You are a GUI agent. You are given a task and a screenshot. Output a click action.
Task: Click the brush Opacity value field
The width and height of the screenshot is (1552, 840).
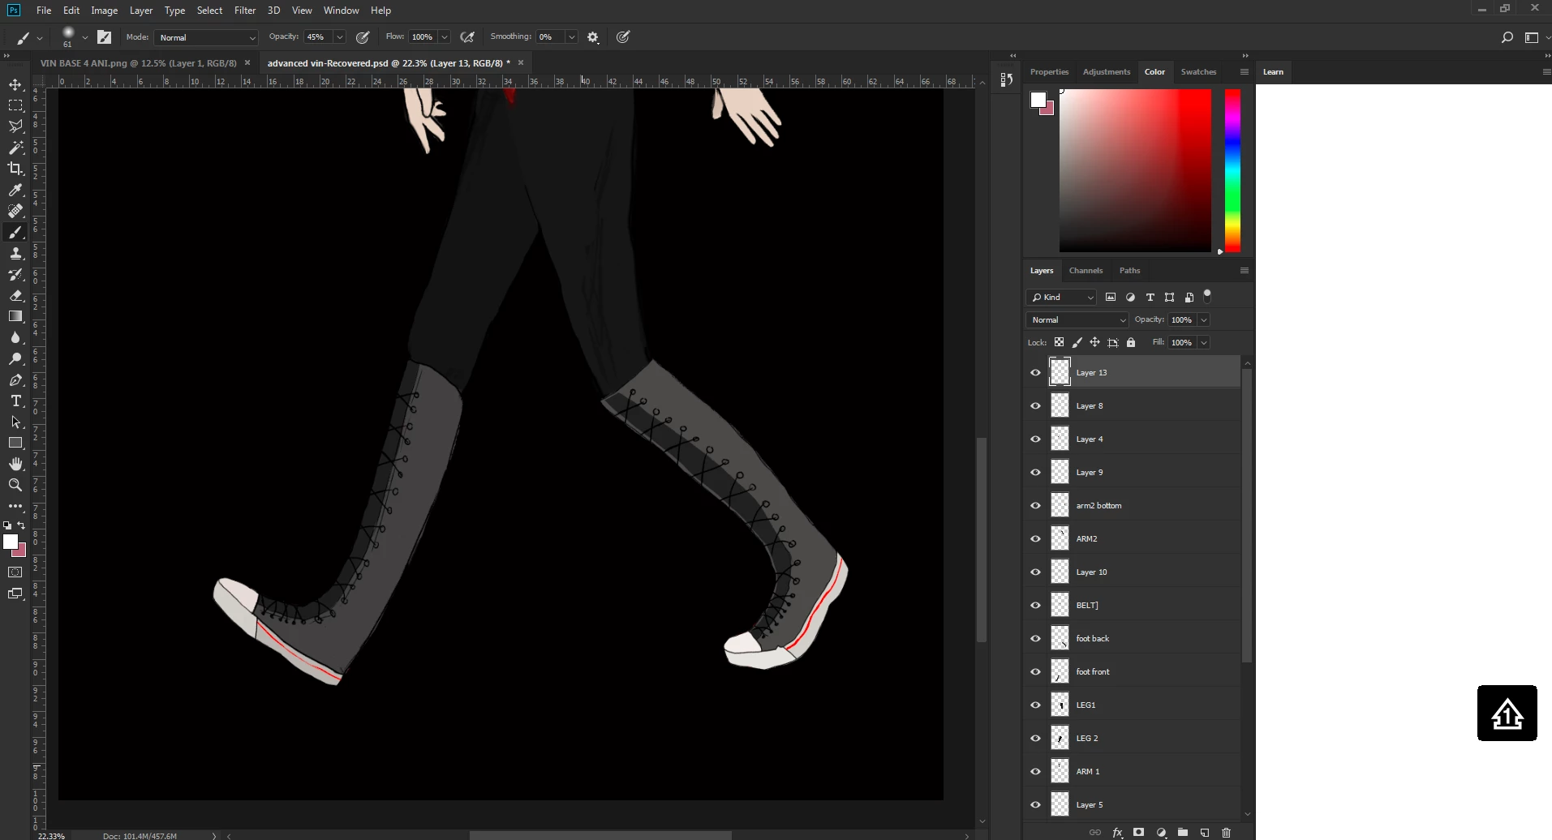point(316,37)
